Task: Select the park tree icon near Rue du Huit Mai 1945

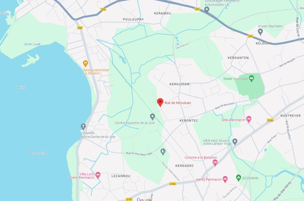Action: coord(163,152)
